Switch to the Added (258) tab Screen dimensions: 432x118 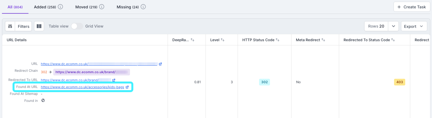[45, 7]
